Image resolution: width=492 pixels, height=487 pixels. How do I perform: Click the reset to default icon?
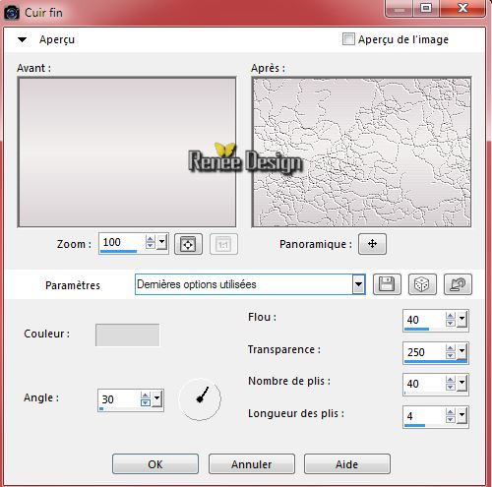coord(458,284)
